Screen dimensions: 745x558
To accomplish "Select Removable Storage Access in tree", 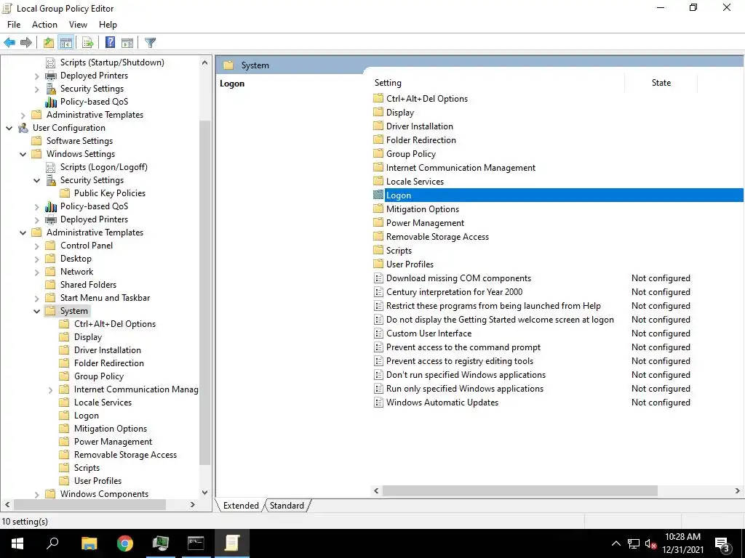I will [x=125, y=455].
